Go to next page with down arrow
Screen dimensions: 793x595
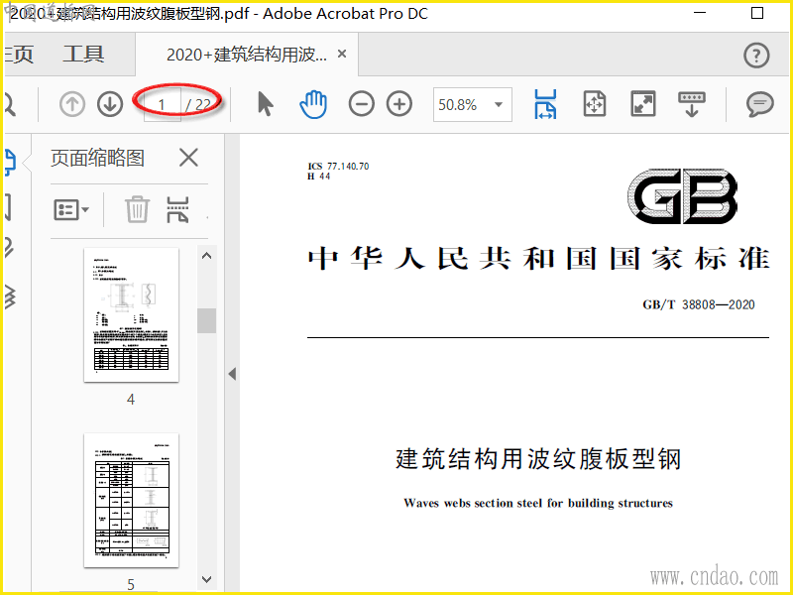[110, 104]
